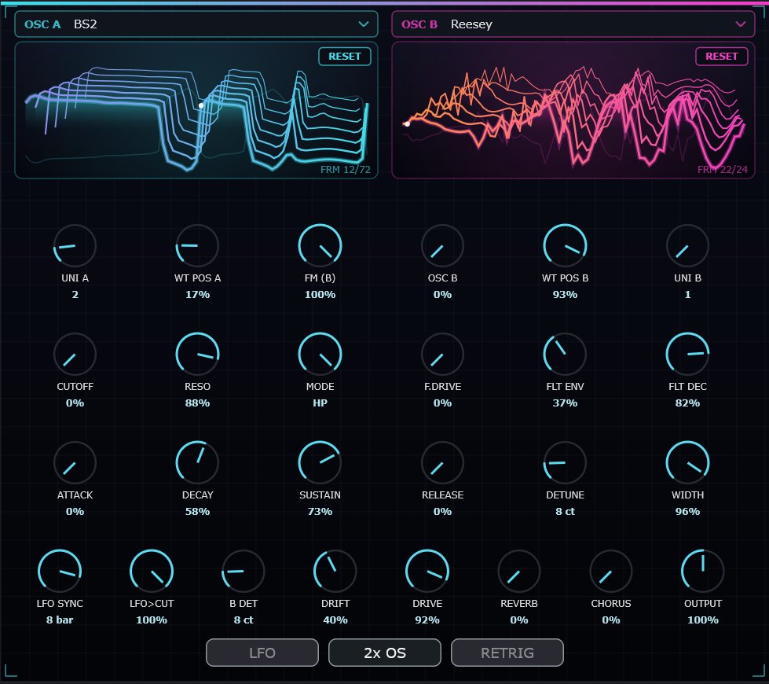
Task: Click the LFO SYNC knob
Action: pos(60,572)
